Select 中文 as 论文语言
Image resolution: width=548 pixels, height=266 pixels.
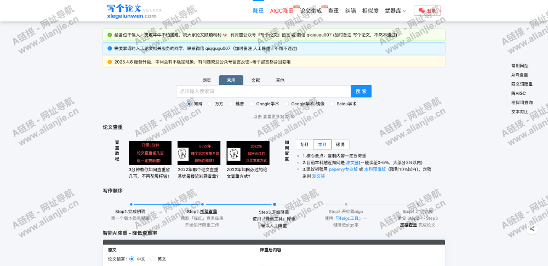click(132, 259)
